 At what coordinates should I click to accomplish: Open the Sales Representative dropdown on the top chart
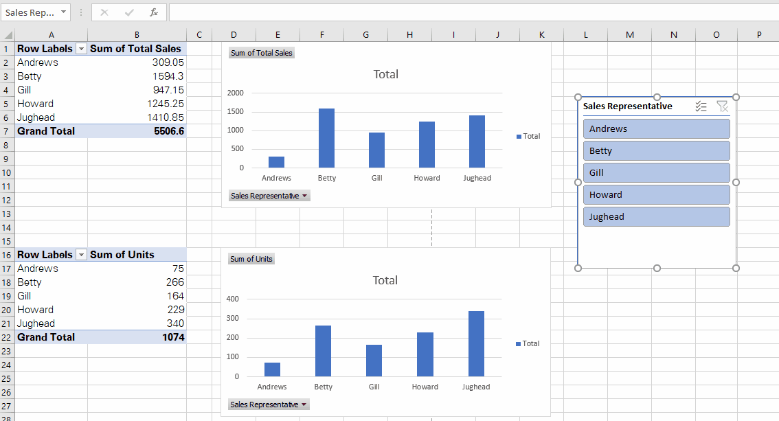[304, 195]
